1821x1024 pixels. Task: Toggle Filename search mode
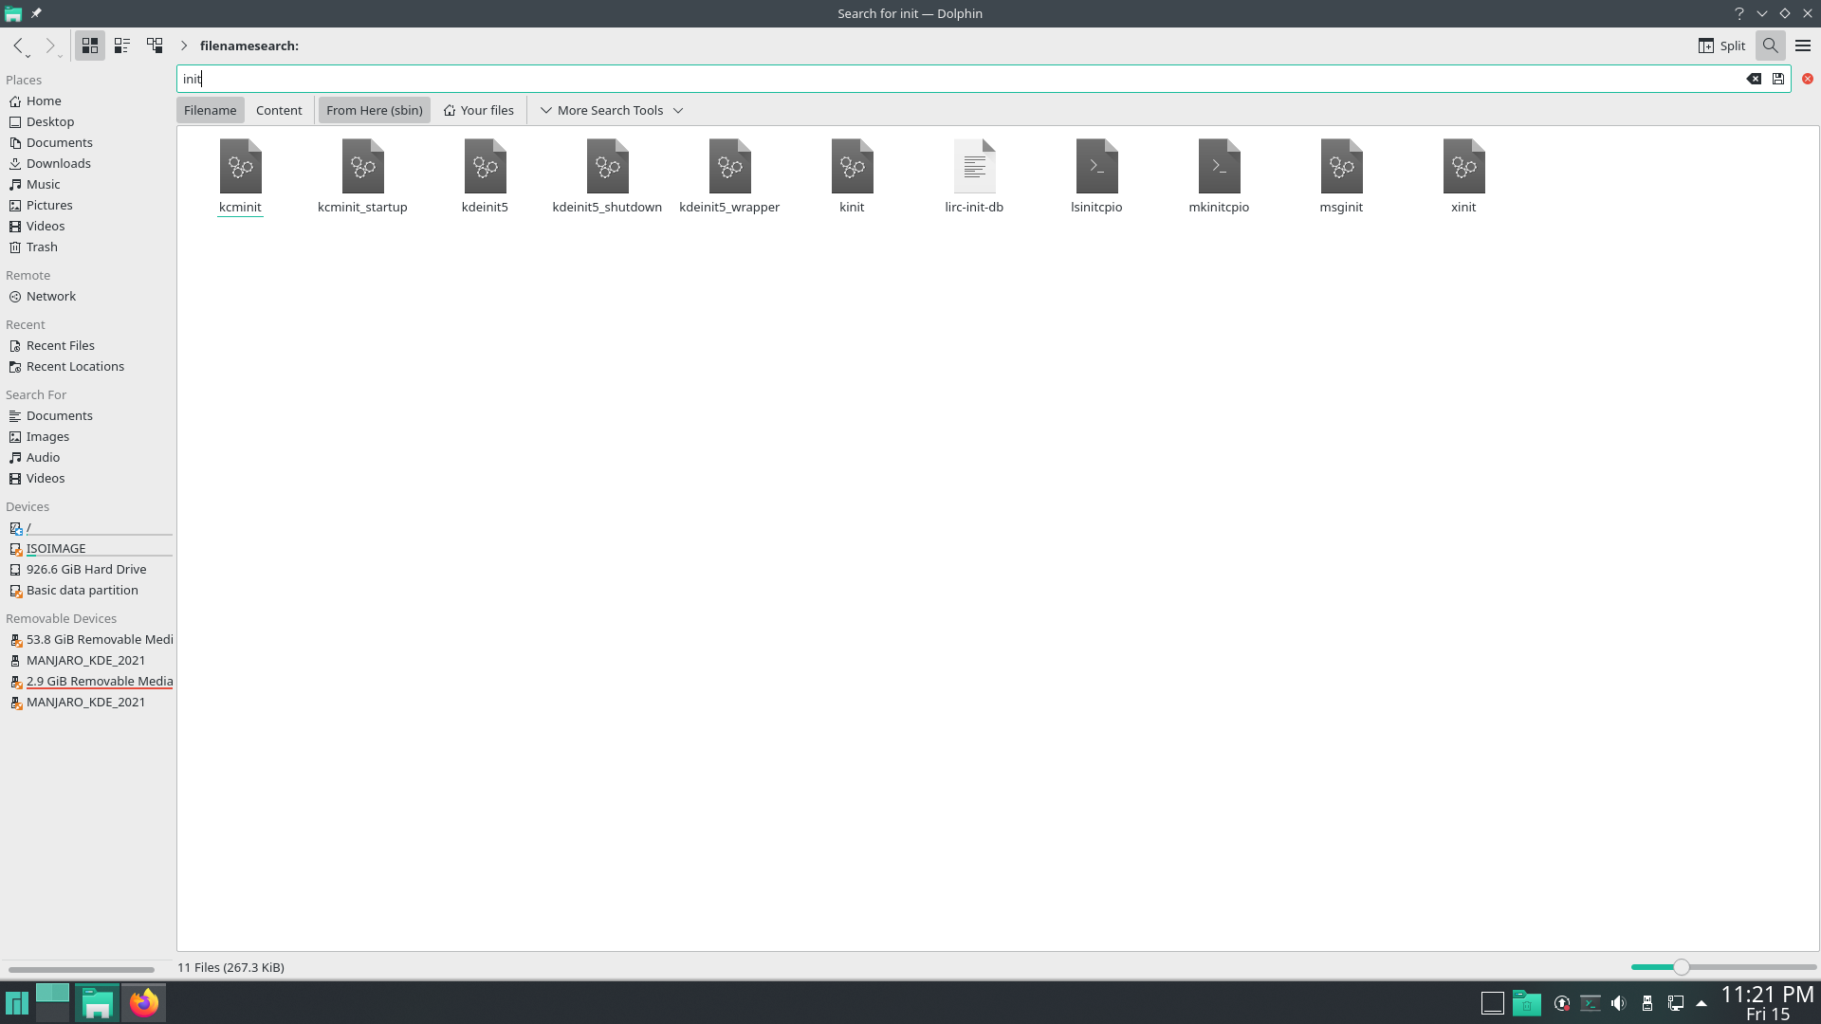(210, 110)
